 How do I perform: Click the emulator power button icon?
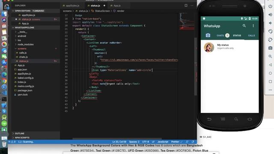[270, 6]
